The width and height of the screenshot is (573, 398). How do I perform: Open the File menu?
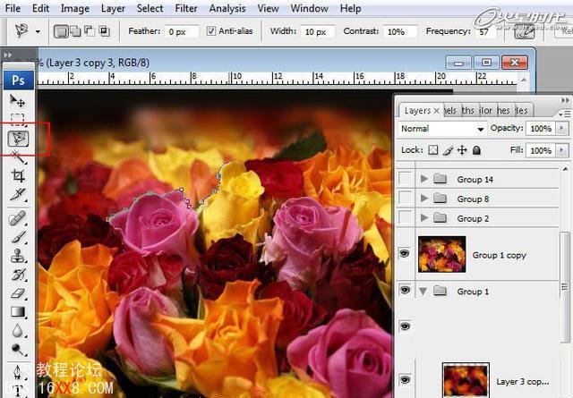click(13, 8)
